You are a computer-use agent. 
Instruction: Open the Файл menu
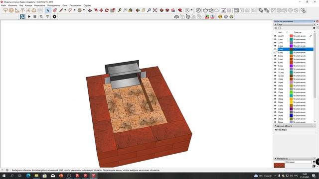point(3,5)
